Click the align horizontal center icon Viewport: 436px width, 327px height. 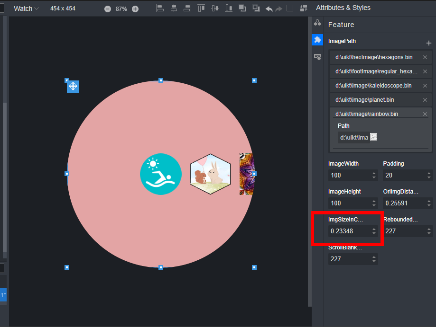[x=174, y=9]
